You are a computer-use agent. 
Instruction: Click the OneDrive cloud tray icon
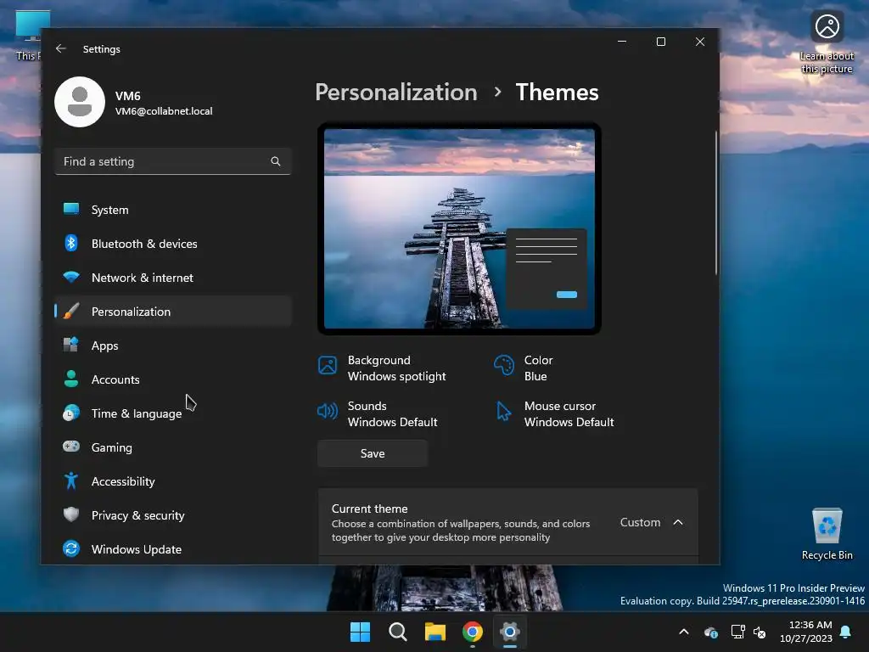click(x=711, y=632)
